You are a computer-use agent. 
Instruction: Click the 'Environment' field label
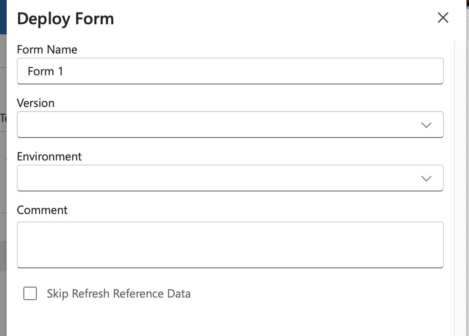coord(49,156)
